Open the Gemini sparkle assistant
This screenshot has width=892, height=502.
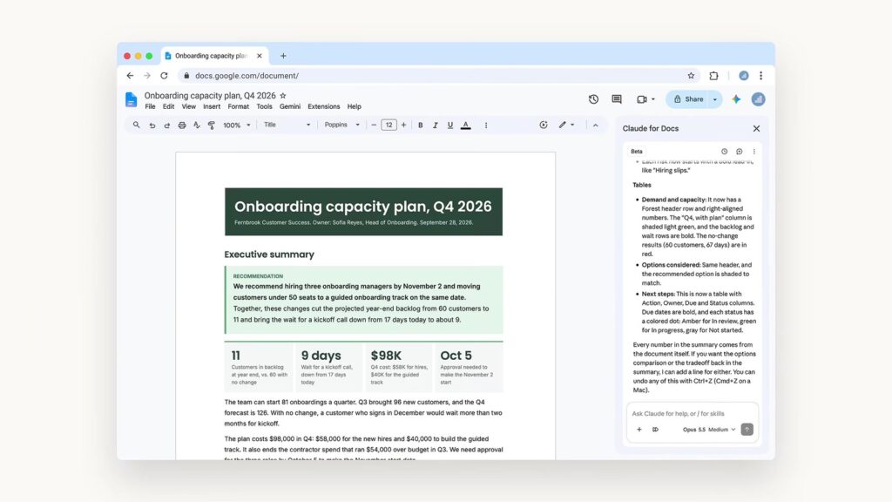[x=736, y=99]
